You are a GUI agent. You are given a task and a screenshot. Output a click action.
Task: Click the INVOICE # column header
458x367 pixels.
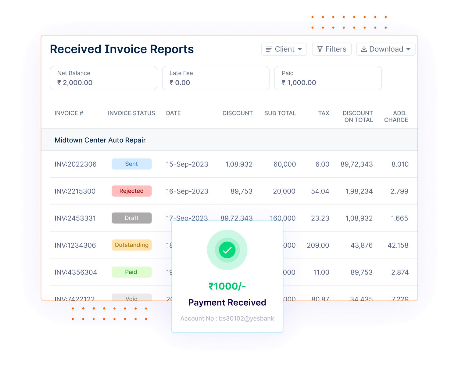pos(69,113)
